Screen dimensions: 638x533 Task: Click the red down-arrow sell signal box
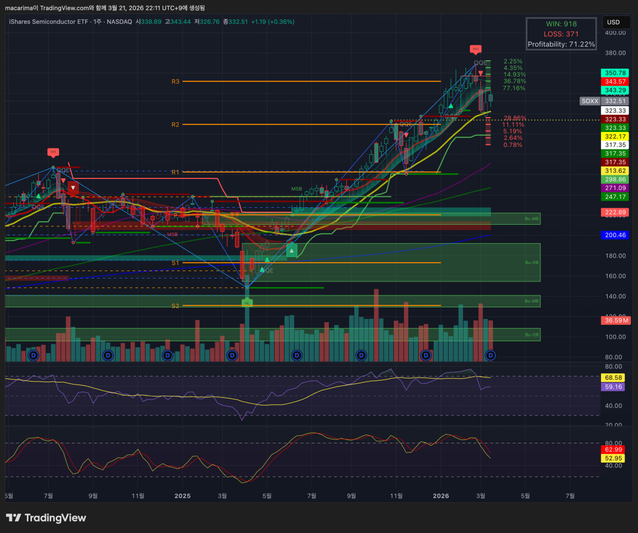pyautogui.click(x=73, y=188)
